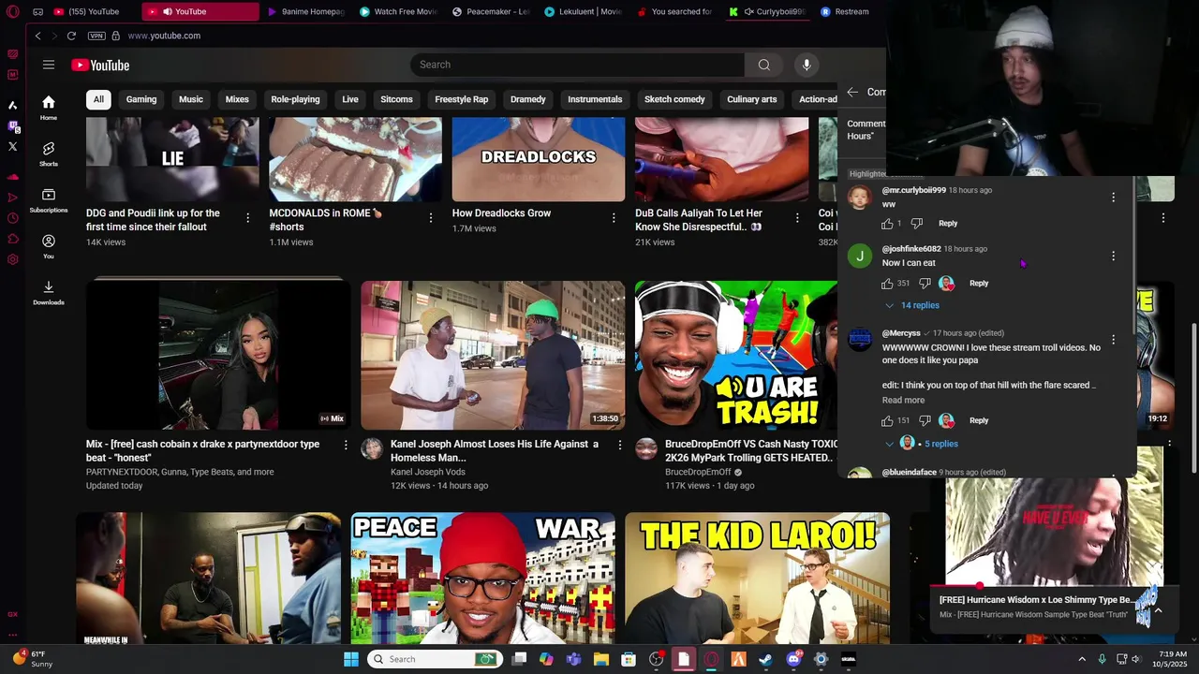Switch to the Peacemaker browser tab
The width and height of the screenshot is (1199, 674).
[490, 11]
